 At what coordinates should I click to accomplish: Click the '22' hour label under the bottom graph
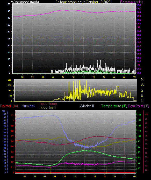(124, 176)
